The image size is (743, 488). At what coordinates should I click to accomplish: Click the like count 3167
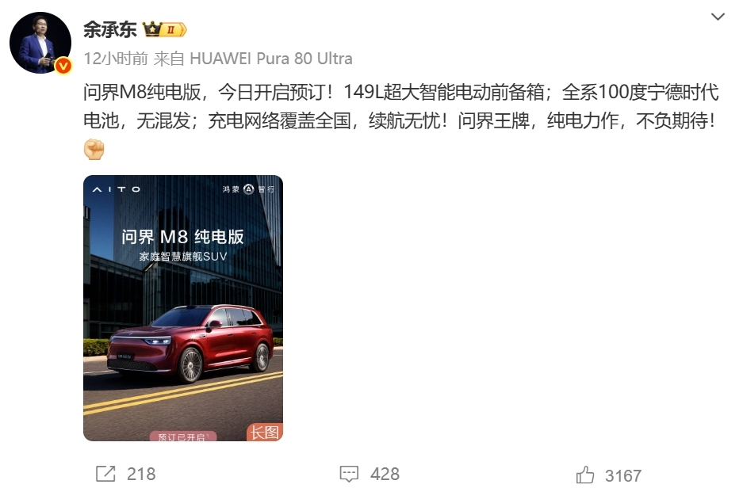click(623, 476)
